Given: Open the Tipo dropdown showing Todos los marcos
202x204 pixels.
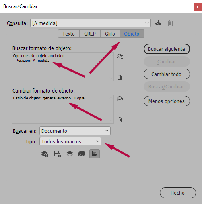Looking at the screenshot, I should pos(70,141).
